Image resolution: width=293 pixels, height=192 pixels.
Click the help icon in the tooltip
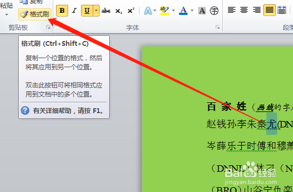tap(25, 110)
